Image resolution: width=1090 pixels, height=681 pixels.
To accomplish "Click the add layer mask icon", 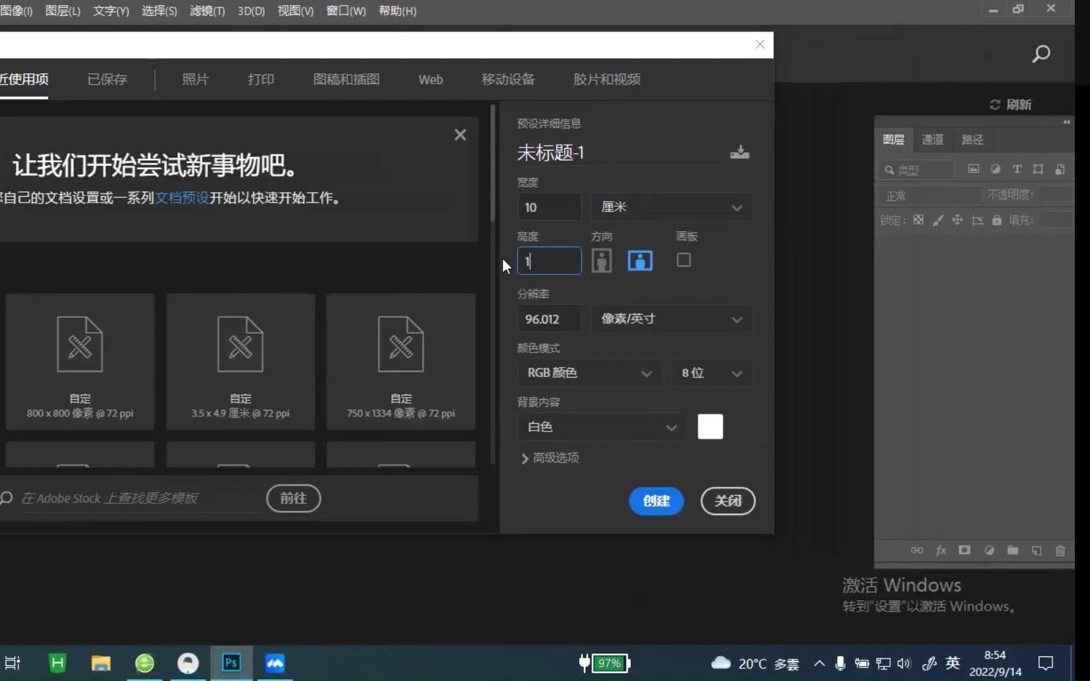I will [964, 550].
